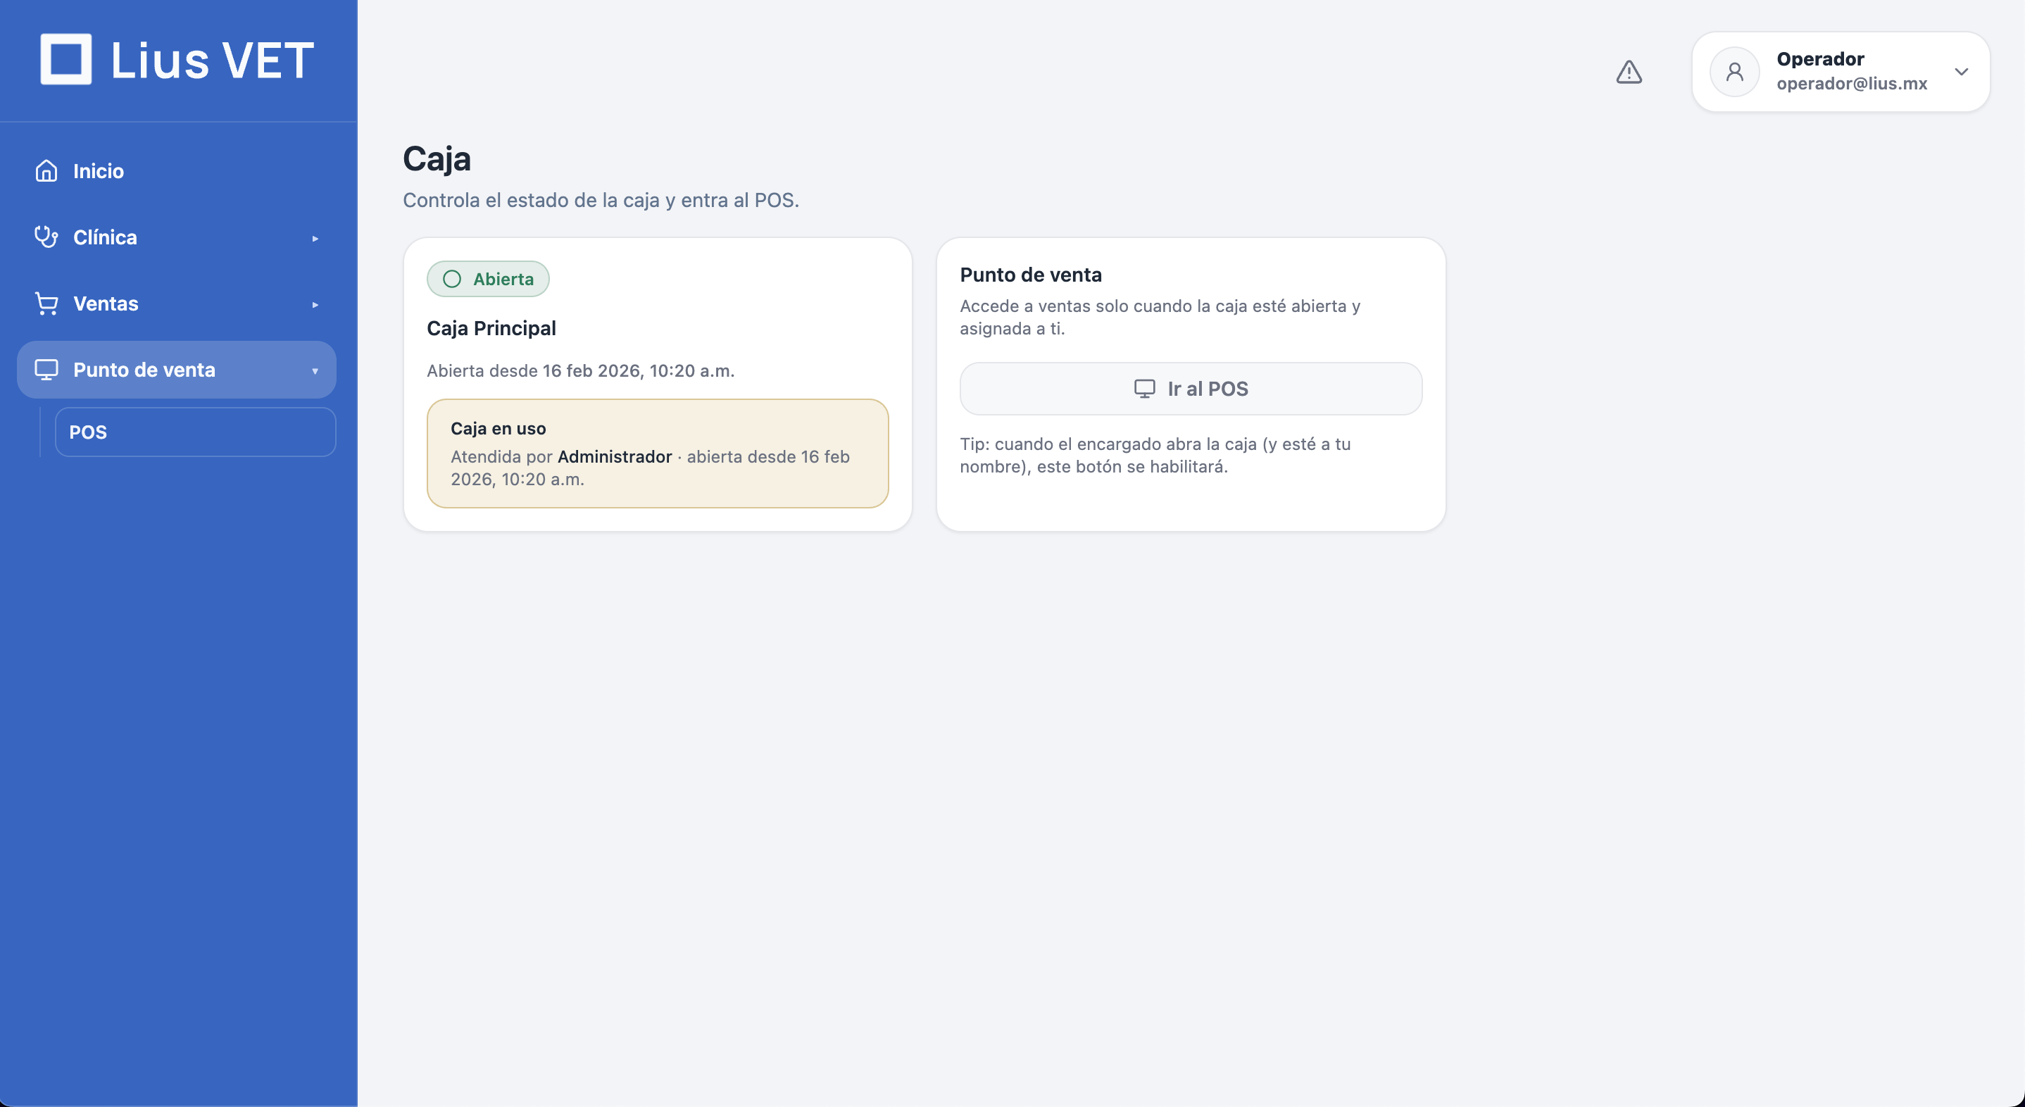Expand the Clínica submenu arrow
This screenshot has height=1107, width=2025.
[x=315, y=238]
